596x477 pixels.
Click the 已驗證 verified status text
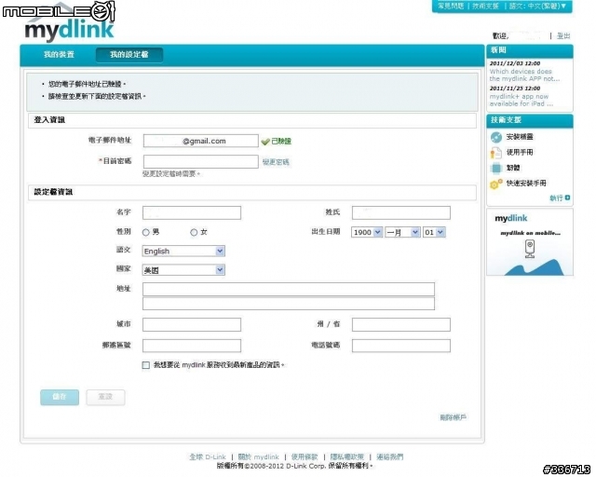point(281,141)
